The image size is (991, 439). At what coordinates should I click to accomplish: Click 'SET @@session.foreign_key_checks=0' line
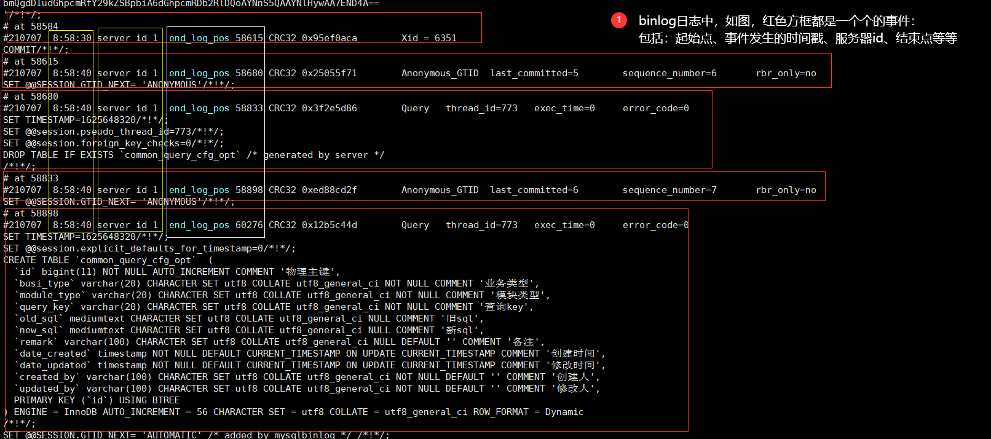point(114,143)
